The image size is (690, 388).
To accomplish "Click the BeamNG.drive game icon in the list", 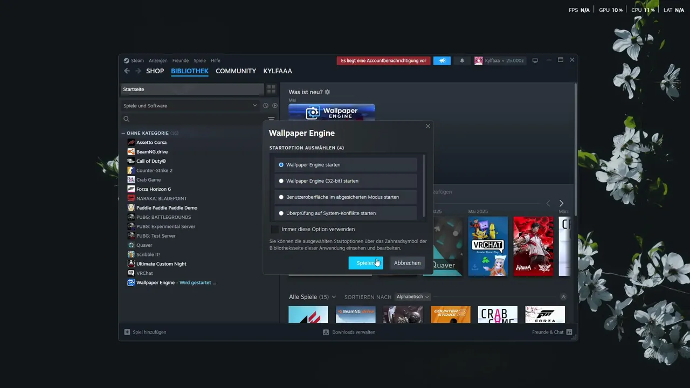I will point(131,152).
